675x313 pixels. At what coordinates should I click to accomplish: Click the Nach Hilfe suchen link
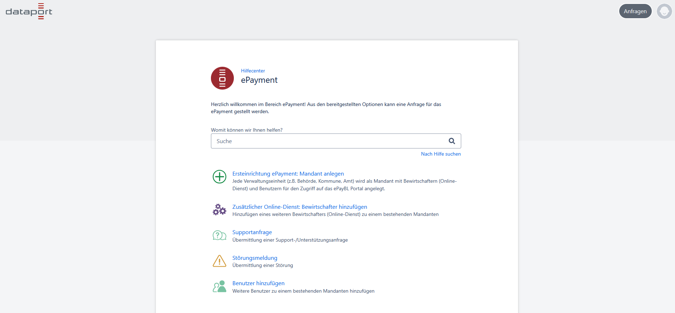[x=440, y=154]
